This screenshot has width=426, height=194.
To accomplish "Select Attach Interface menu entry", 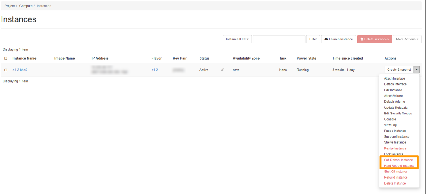I will click(394, 78).
